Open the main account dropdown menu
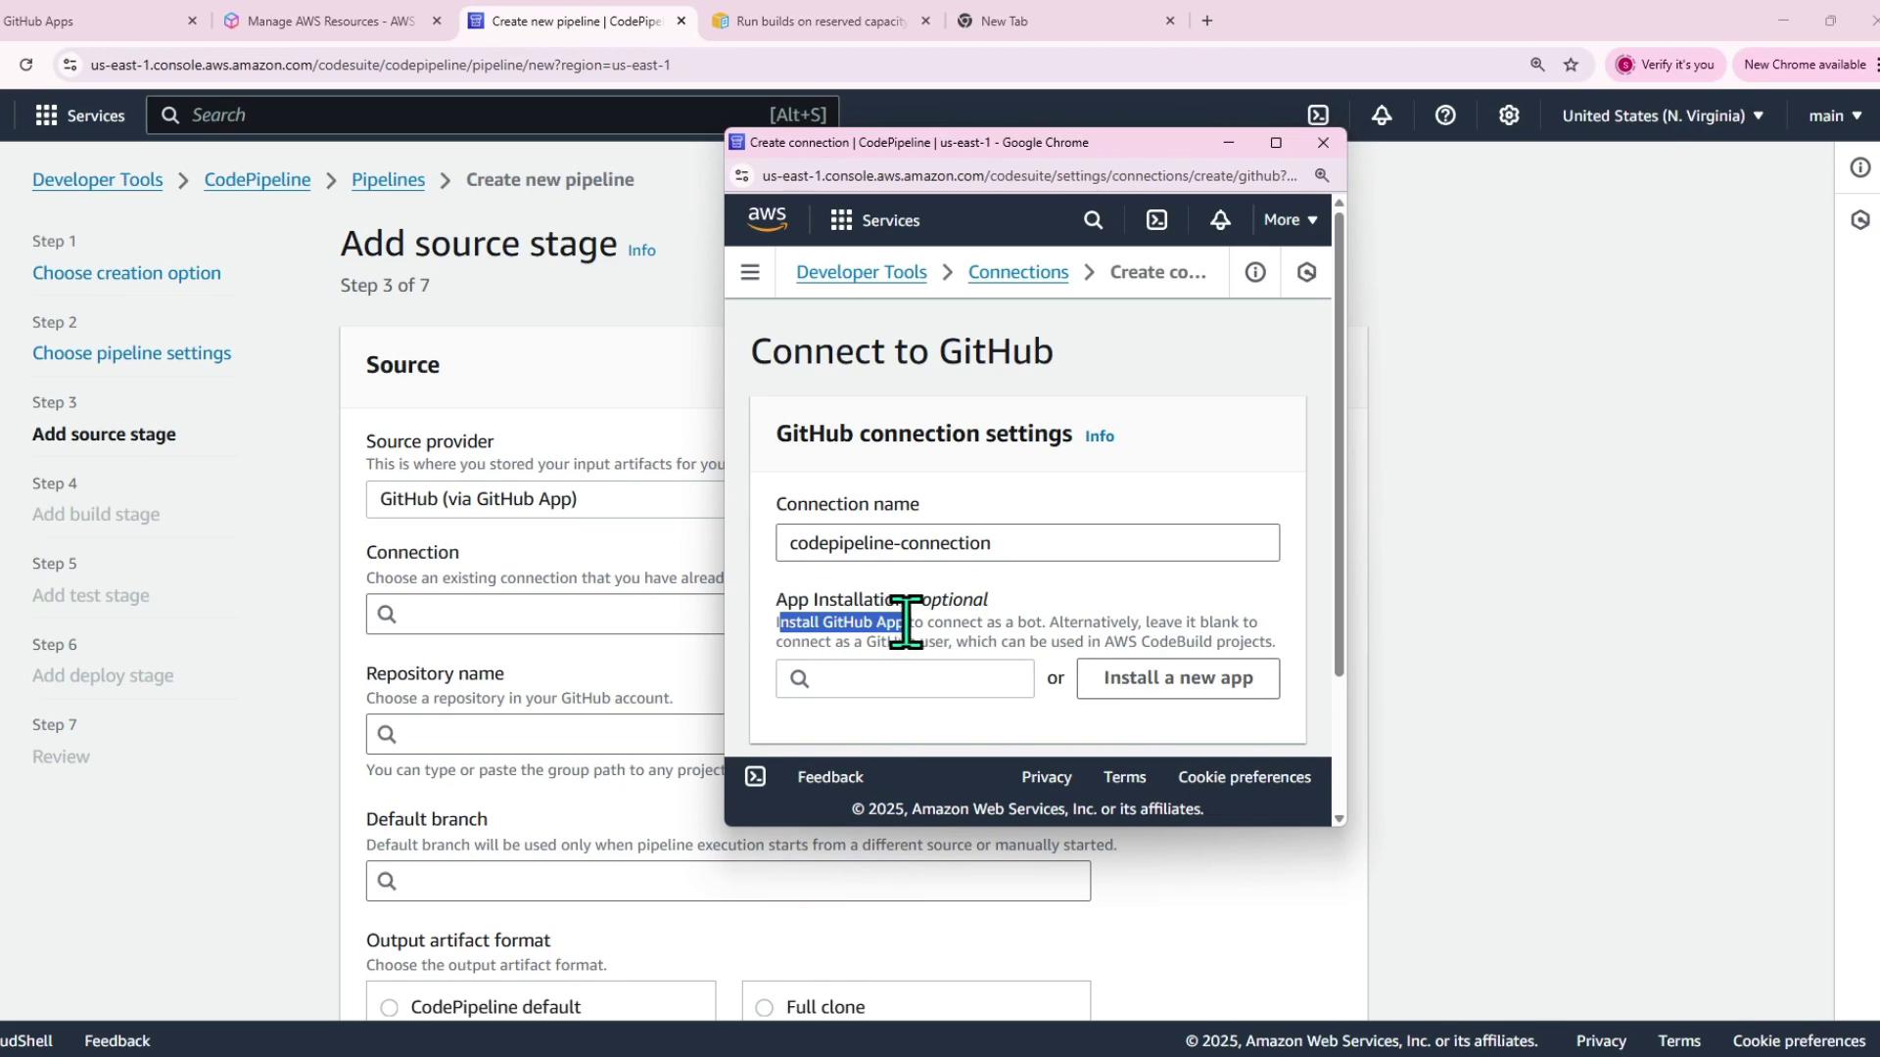Image resolution: width=1880 pixels, height=1057 pixels. tap(1834, 115)
